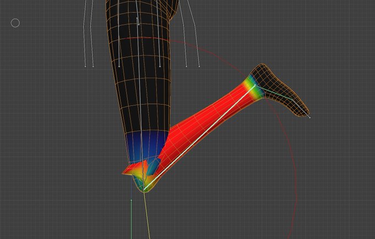Select the yellow bone line below the knee
The height and width of the screenshot is (239, 375).
pyautogui.click(x=147, y=215)
